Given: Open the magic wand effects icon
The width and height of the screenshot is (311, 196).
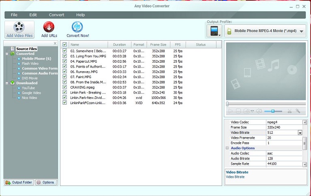Looking at the screenshot, I should click(298, 111).
